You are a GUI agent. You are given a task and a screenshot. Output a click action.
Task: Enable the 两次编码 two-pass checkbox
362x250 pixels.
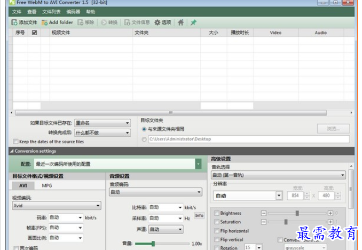(x=16, y=248)
